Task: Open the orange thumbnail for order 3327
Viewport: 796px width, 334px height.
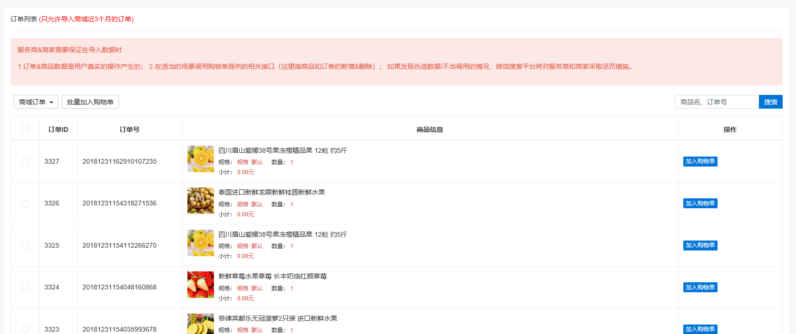Action: click(x=200, y=159)
